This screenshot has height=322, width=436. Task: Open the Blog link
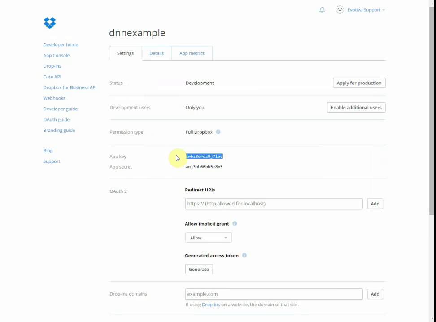tap(48, 151)
